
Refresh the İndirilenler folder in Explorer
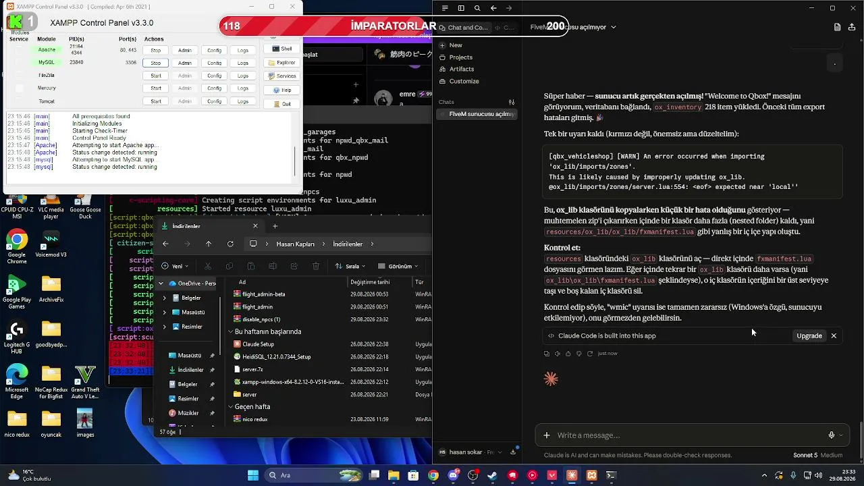point(230,244)
